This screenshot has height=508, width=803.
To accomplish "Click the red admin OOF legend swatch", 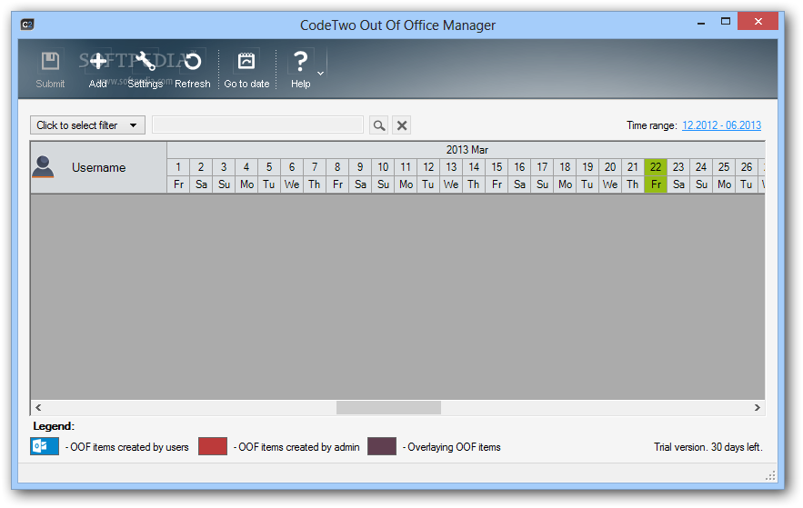I will coord(213,446).
